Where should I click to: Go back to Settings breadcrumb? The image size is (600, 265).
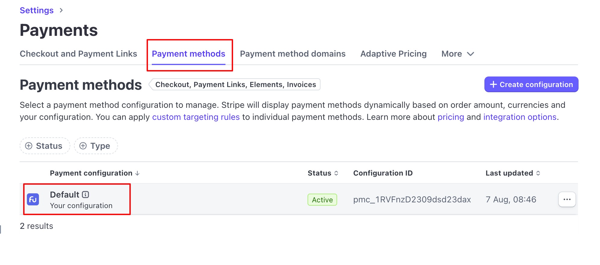click(x=37, y=11)
